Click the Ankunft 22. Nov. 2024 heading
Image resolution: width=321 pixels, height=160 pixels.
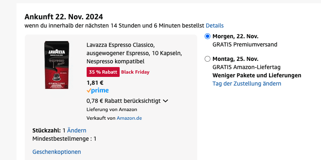(x=64, y=17)
